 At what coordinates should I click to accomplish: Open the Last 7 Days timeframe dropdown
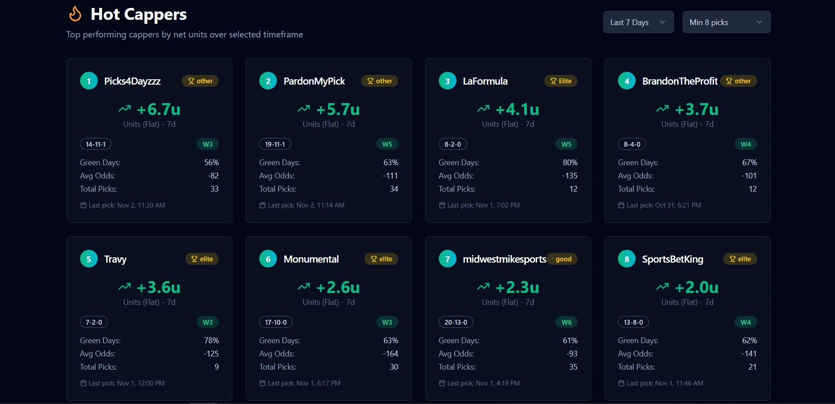point(638,22)
